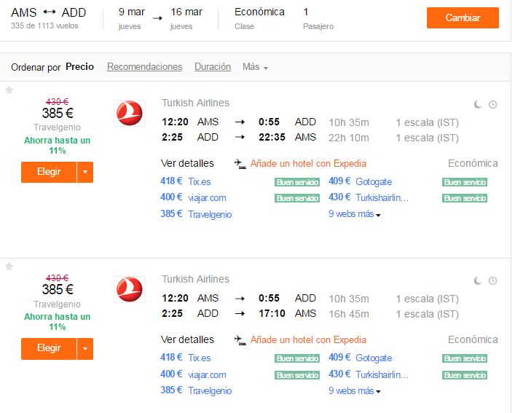Click the moon icon on the first flight
The height and width of the screenshot is (413, 515).
tap(478, 104)
